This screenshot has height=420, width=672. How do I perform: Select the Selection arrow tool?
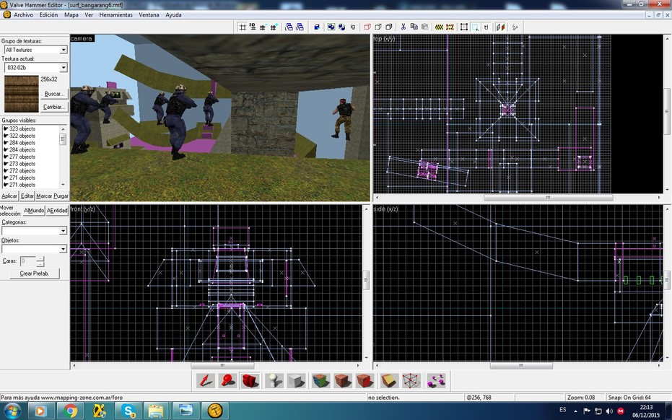tap(206, 380)
